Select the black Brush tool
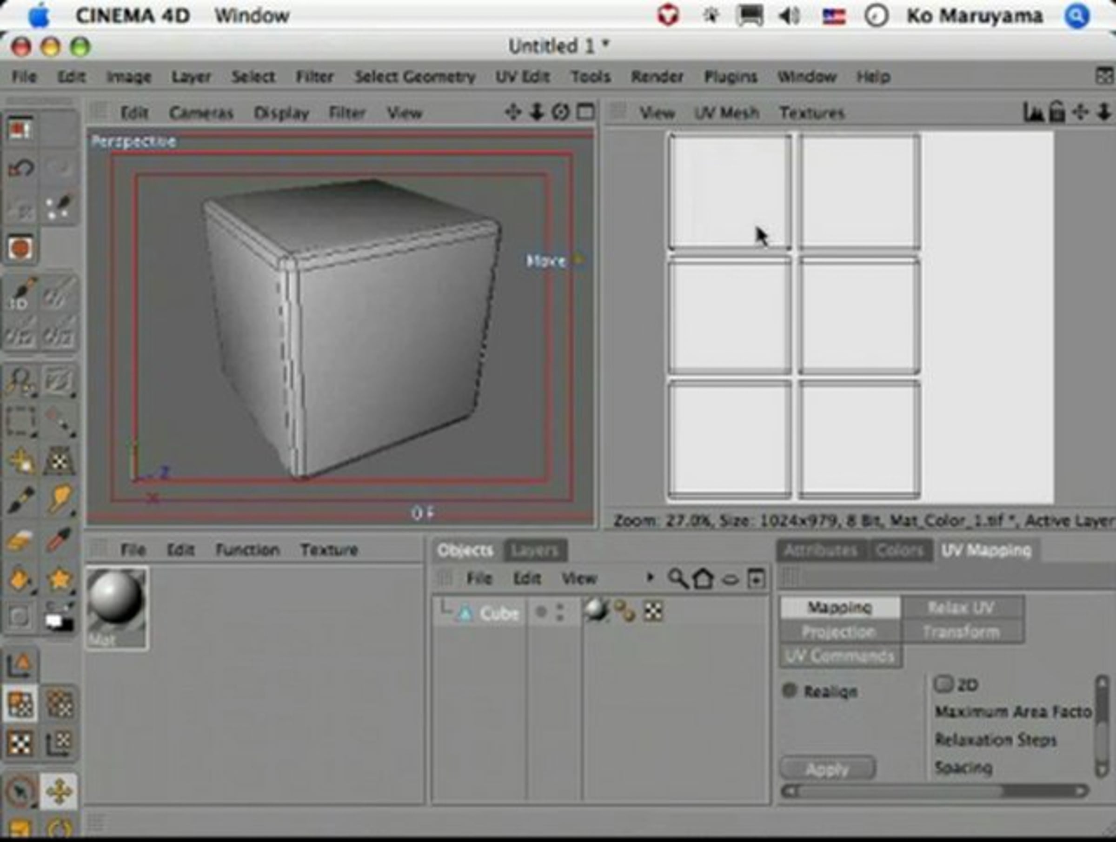This screenshot has height=842, width=1116. [x=20, y=499]
